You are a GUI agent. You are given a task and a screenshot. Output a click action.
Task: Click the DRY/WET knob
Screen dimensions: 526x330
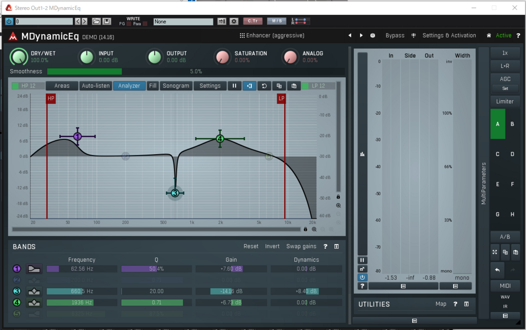[19, 57]
